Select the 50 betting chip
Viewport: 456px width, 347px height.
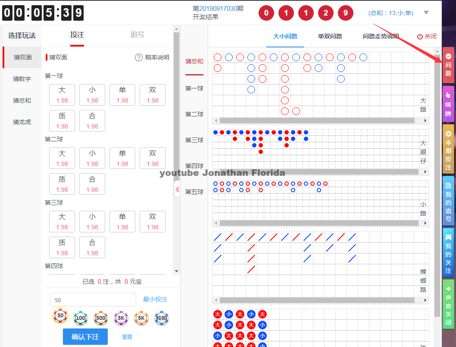click(60, 316)
